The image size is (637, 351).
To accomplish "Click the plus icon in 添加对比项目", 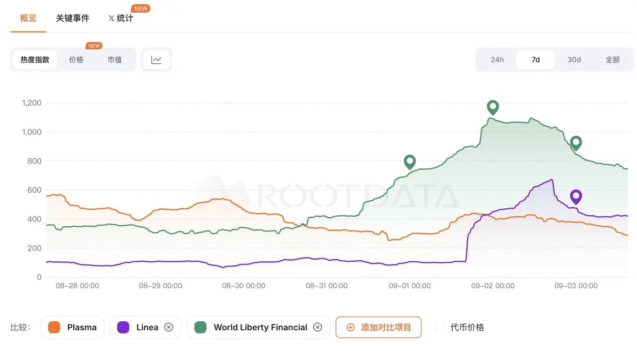I will [x=350, y=327].
